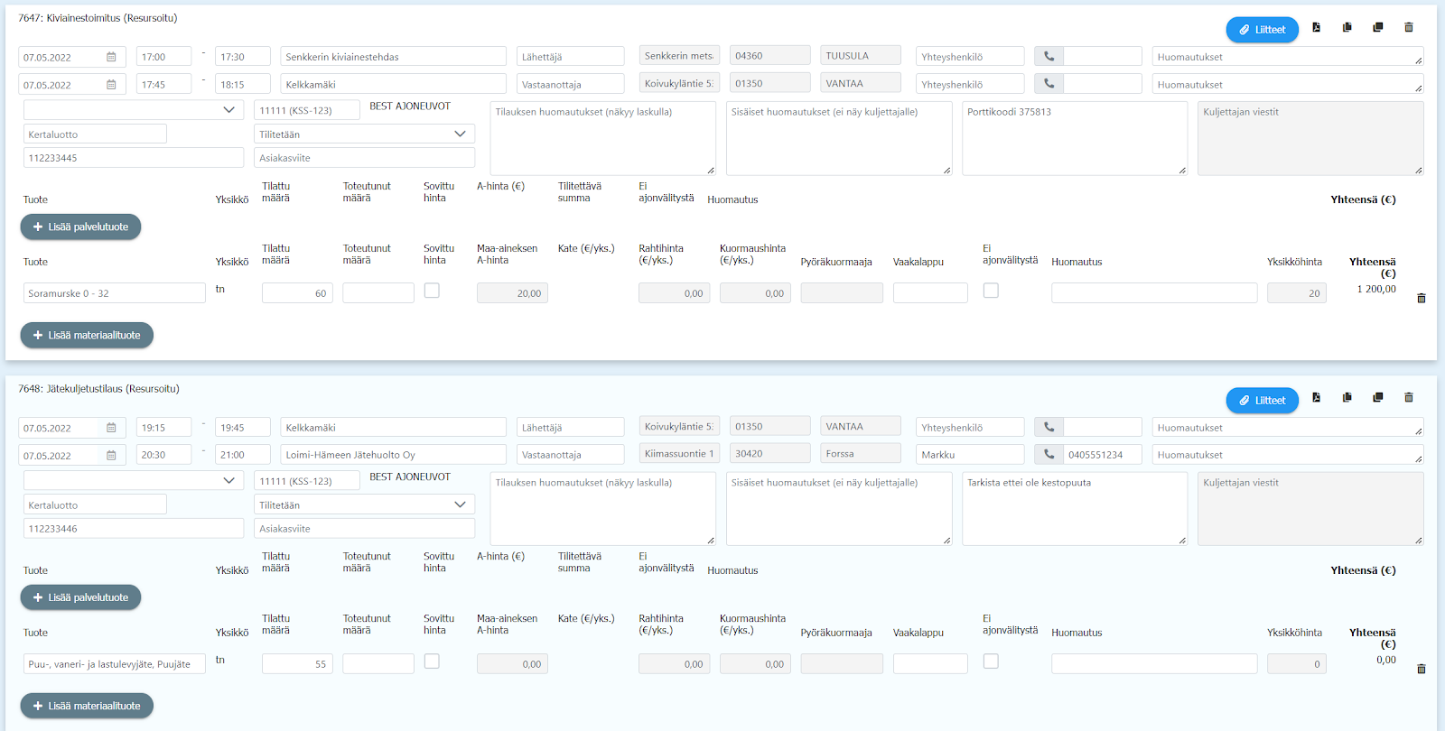1445x731 pixels.
Task: Click Liitteet button for order 7647
Action: (1262, 30)
